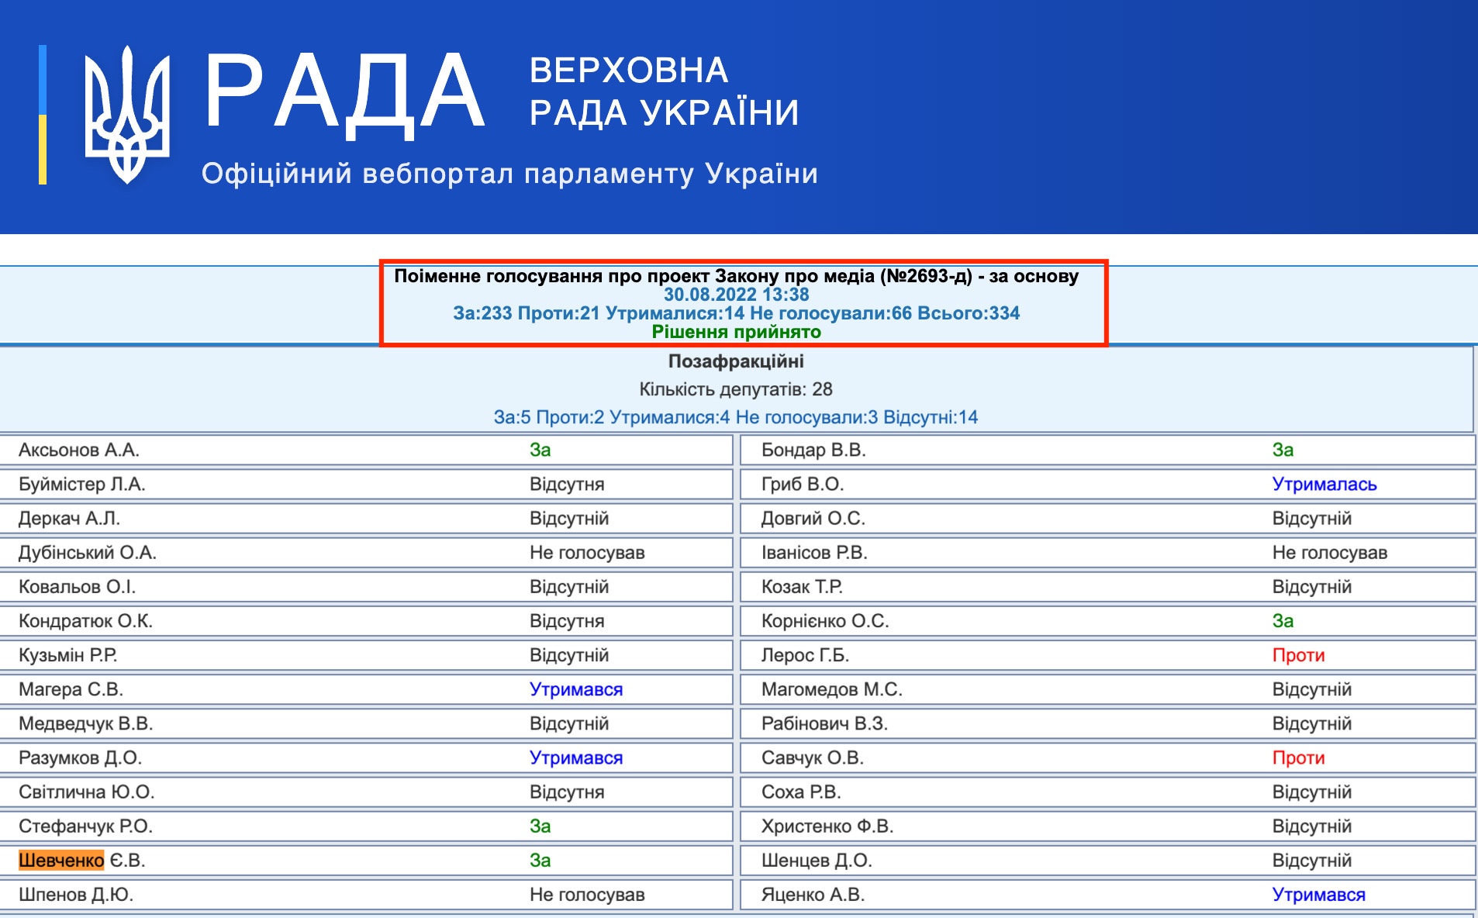Screen dimensions: 1478x918
Task: Click the 'Проти' vote of Савчук О.В.
Action: [x=1299, y=757]
